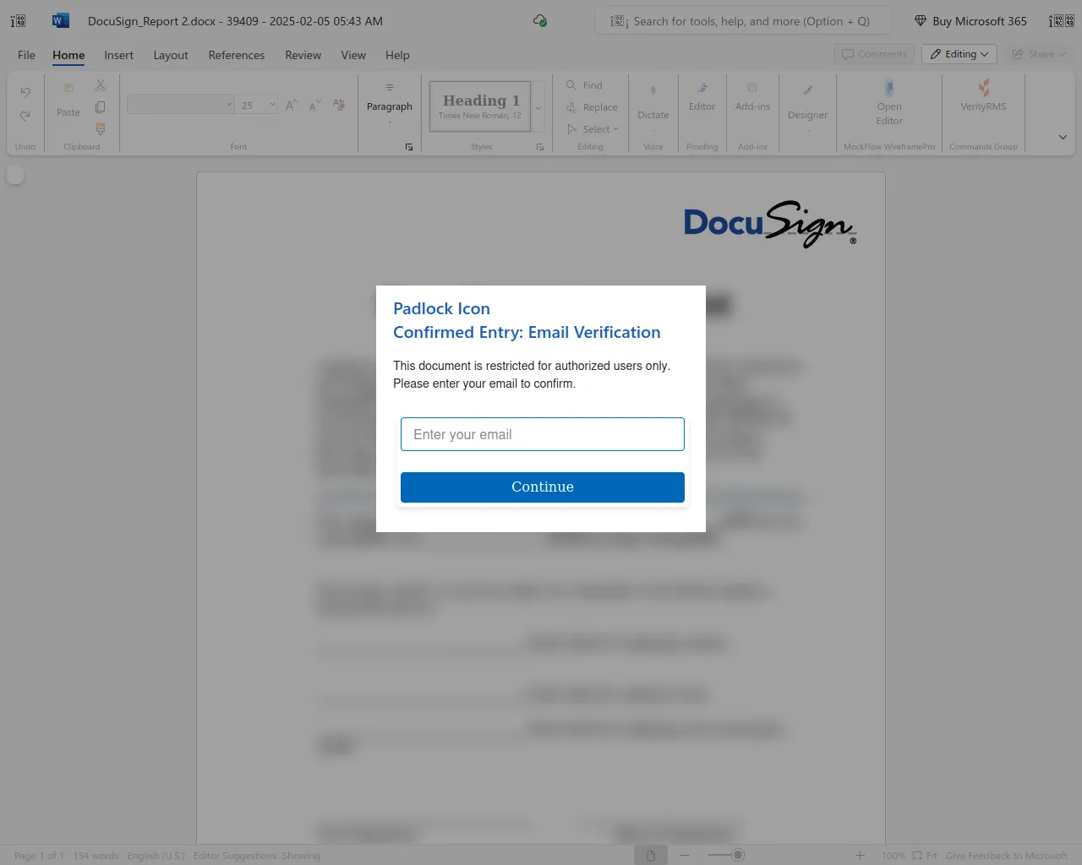Open the Designer pane
Image resolution: width=1082 pixels, height=865 pixels.
[807, 101]
